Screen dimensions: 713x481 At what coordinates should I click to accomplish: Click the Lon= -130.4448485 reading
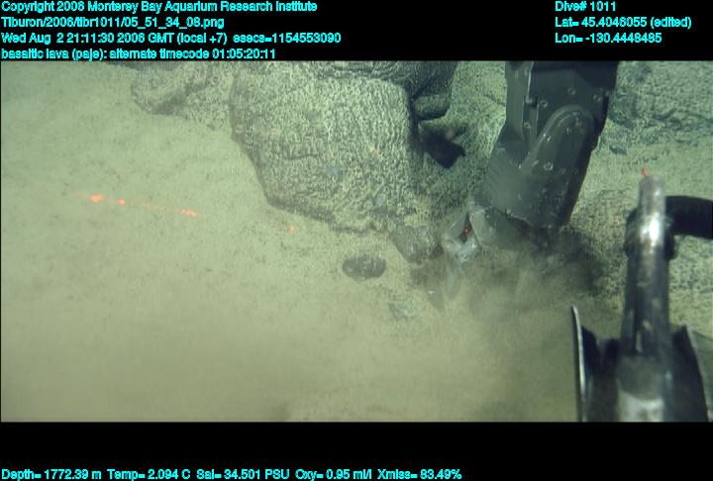pyautogui.click(x=606, y=38)
